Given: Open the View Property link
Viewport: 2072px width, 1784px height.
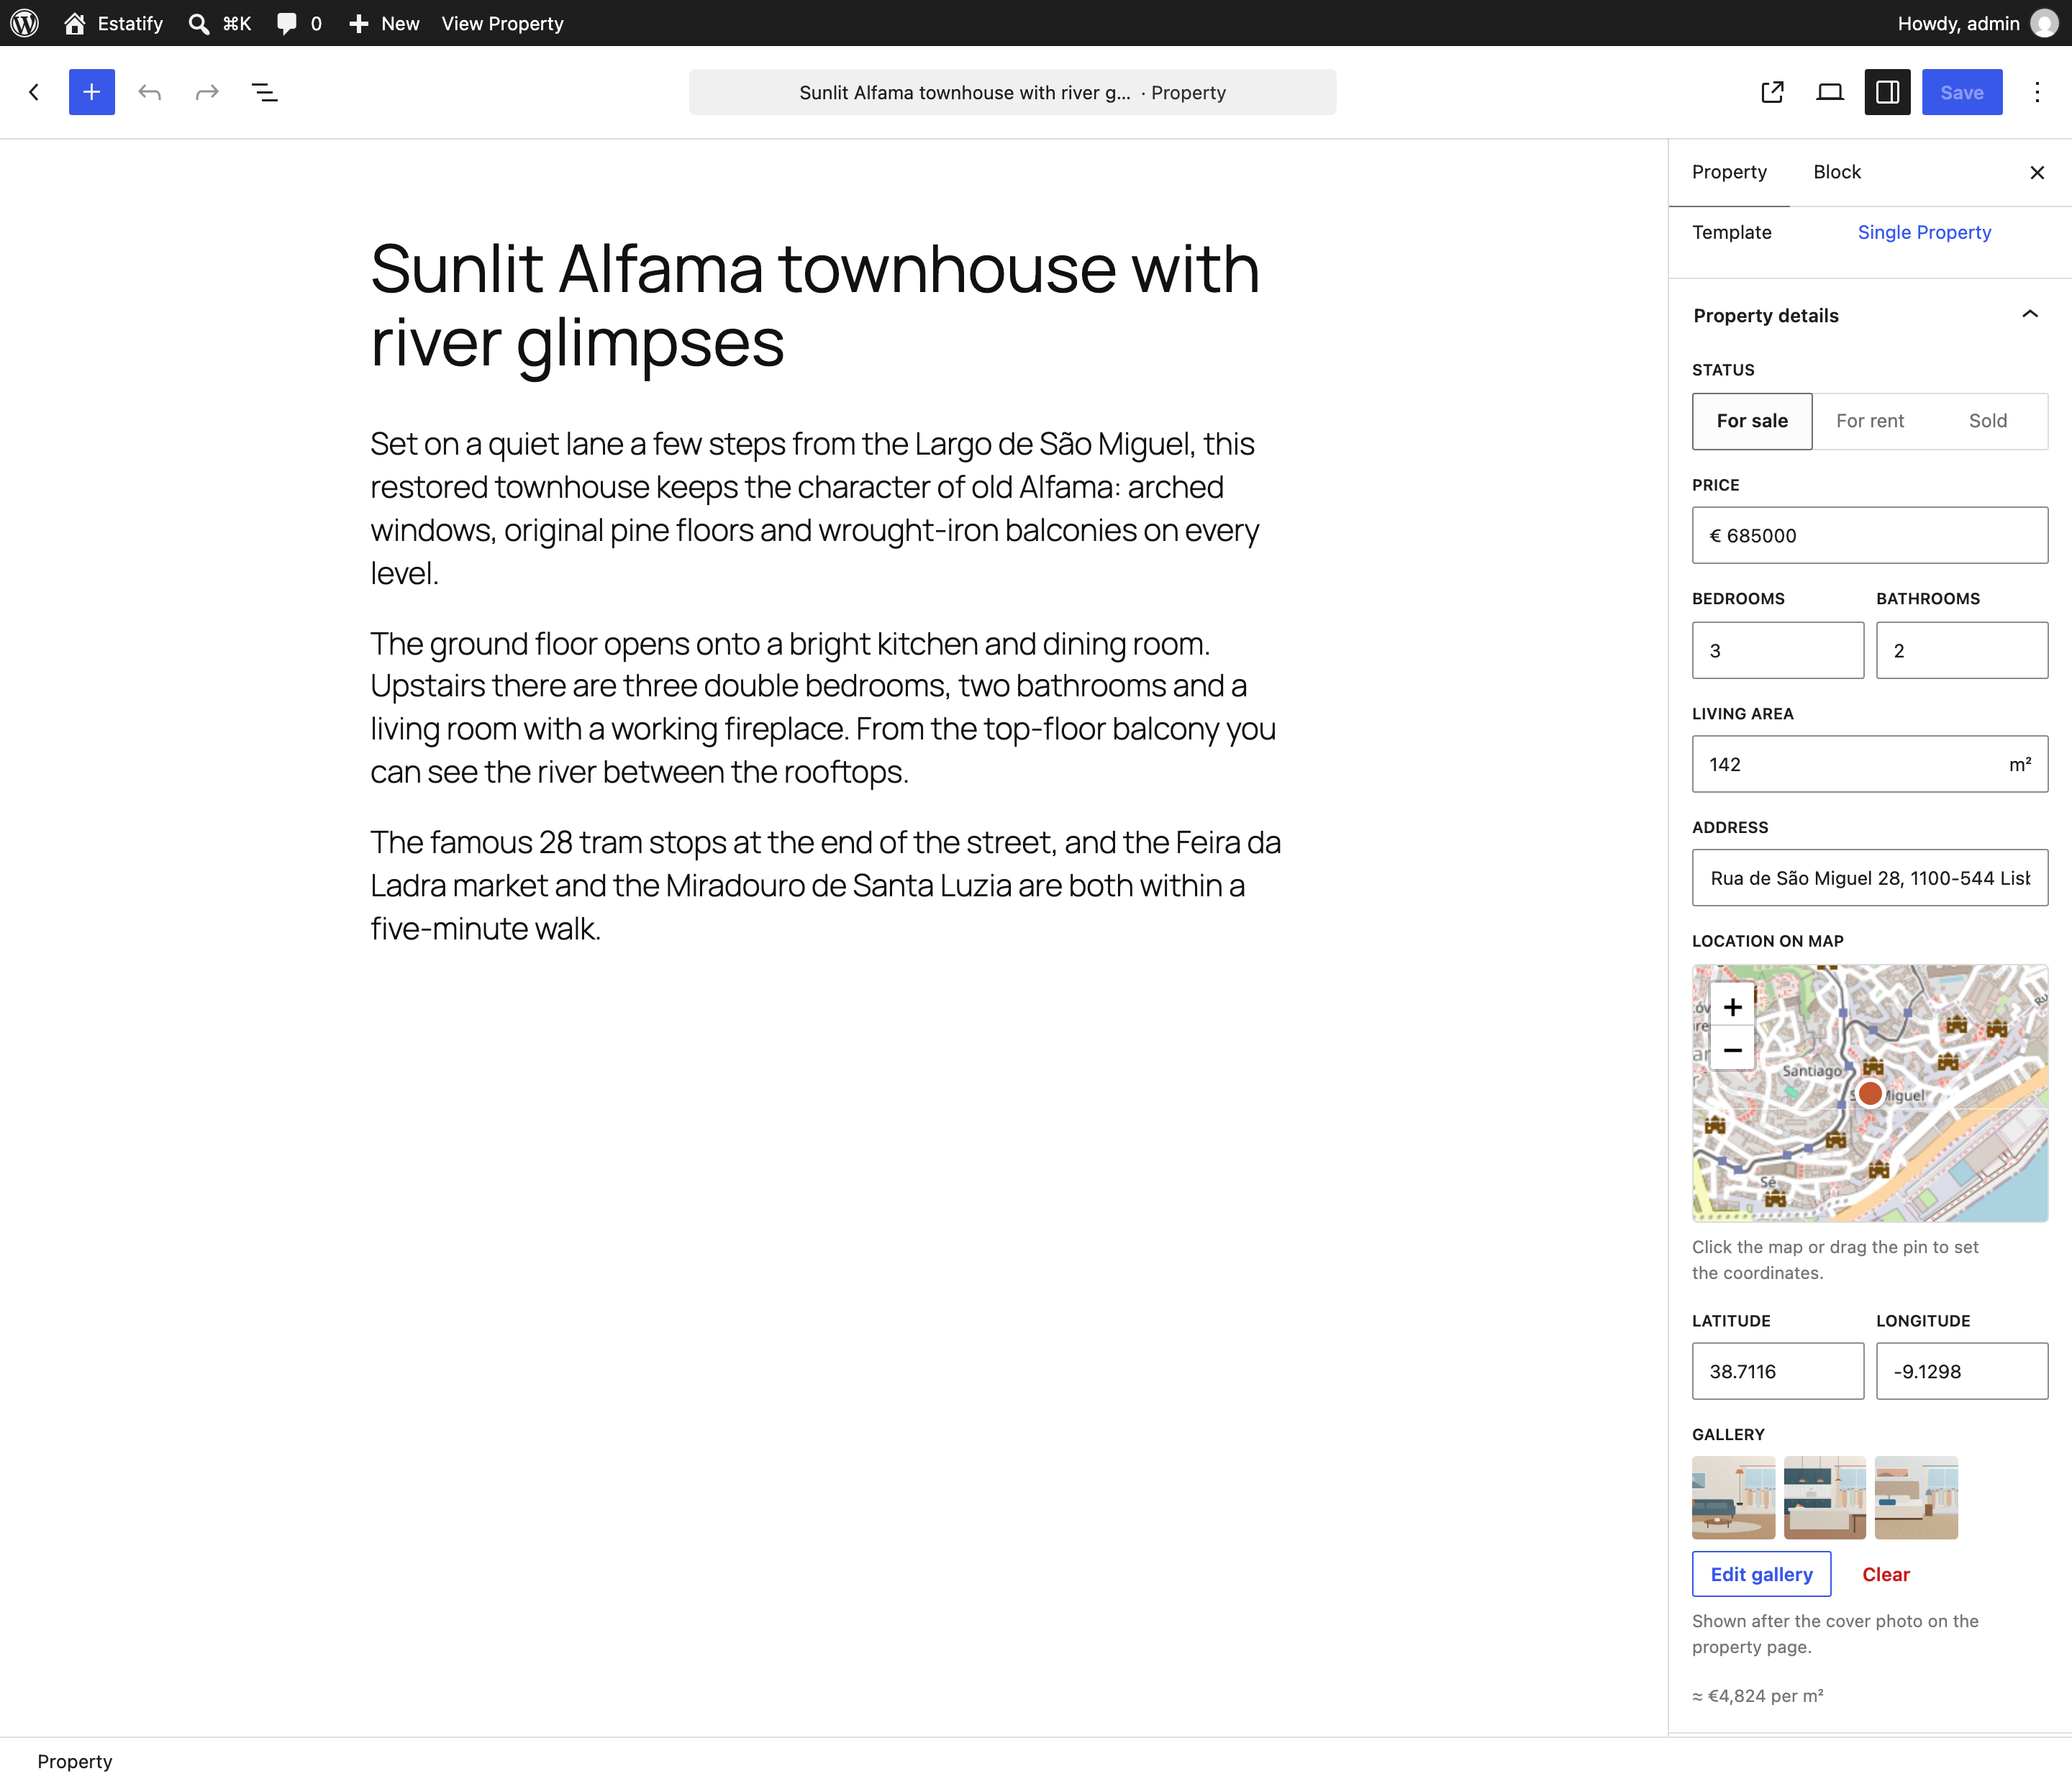Looking at the screenshot, I should click(x=502, y=23).
